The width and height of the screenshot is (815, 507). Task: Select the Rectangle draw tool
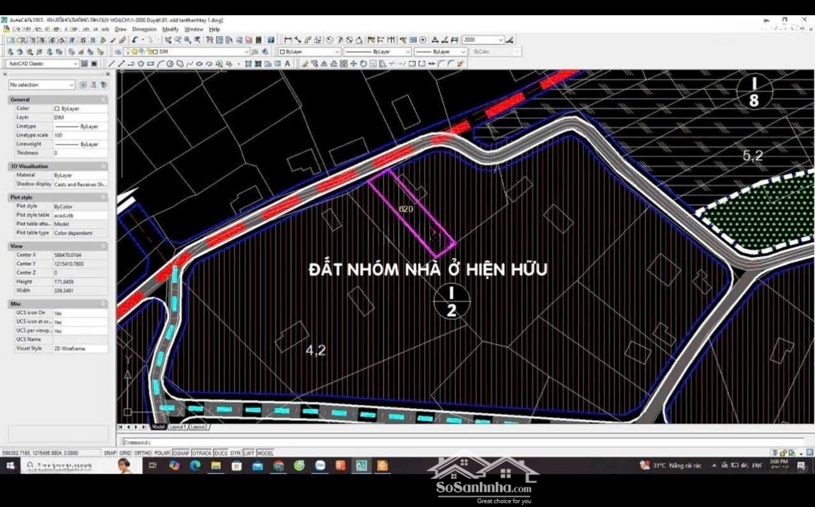point(151,64)
